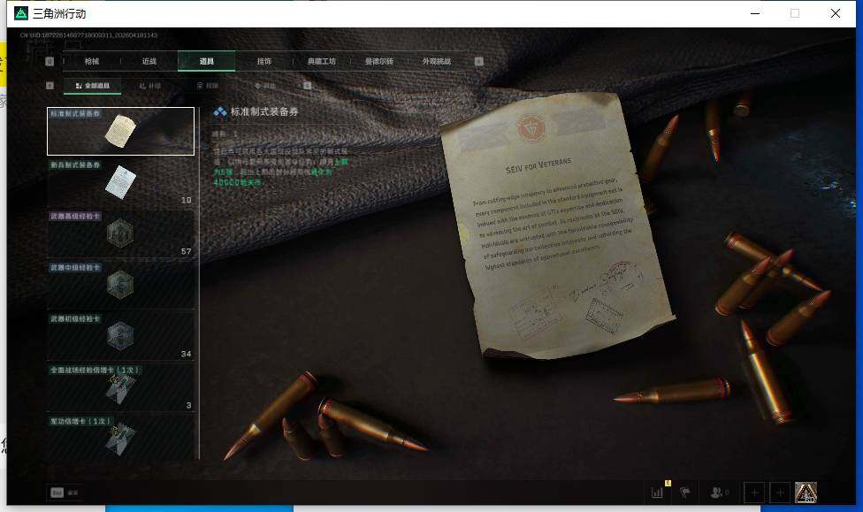Image resolution: width=863 pixels, height=512 pixels.
Task: Select the 挂饰 tab
Action: pyautogui.click(x=263, y=62)
